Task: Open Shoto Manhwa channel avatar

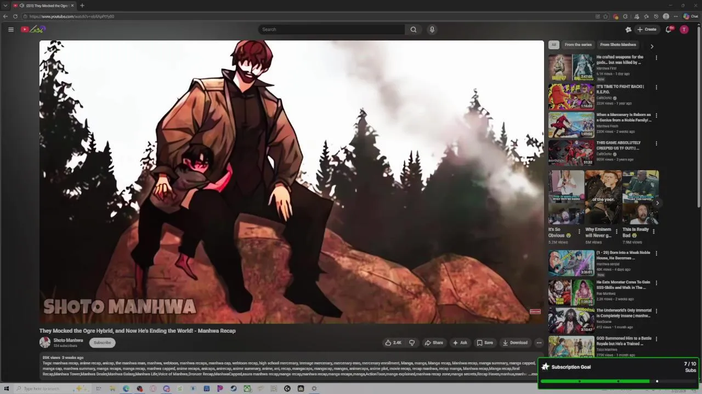Action: pos(45,343)
